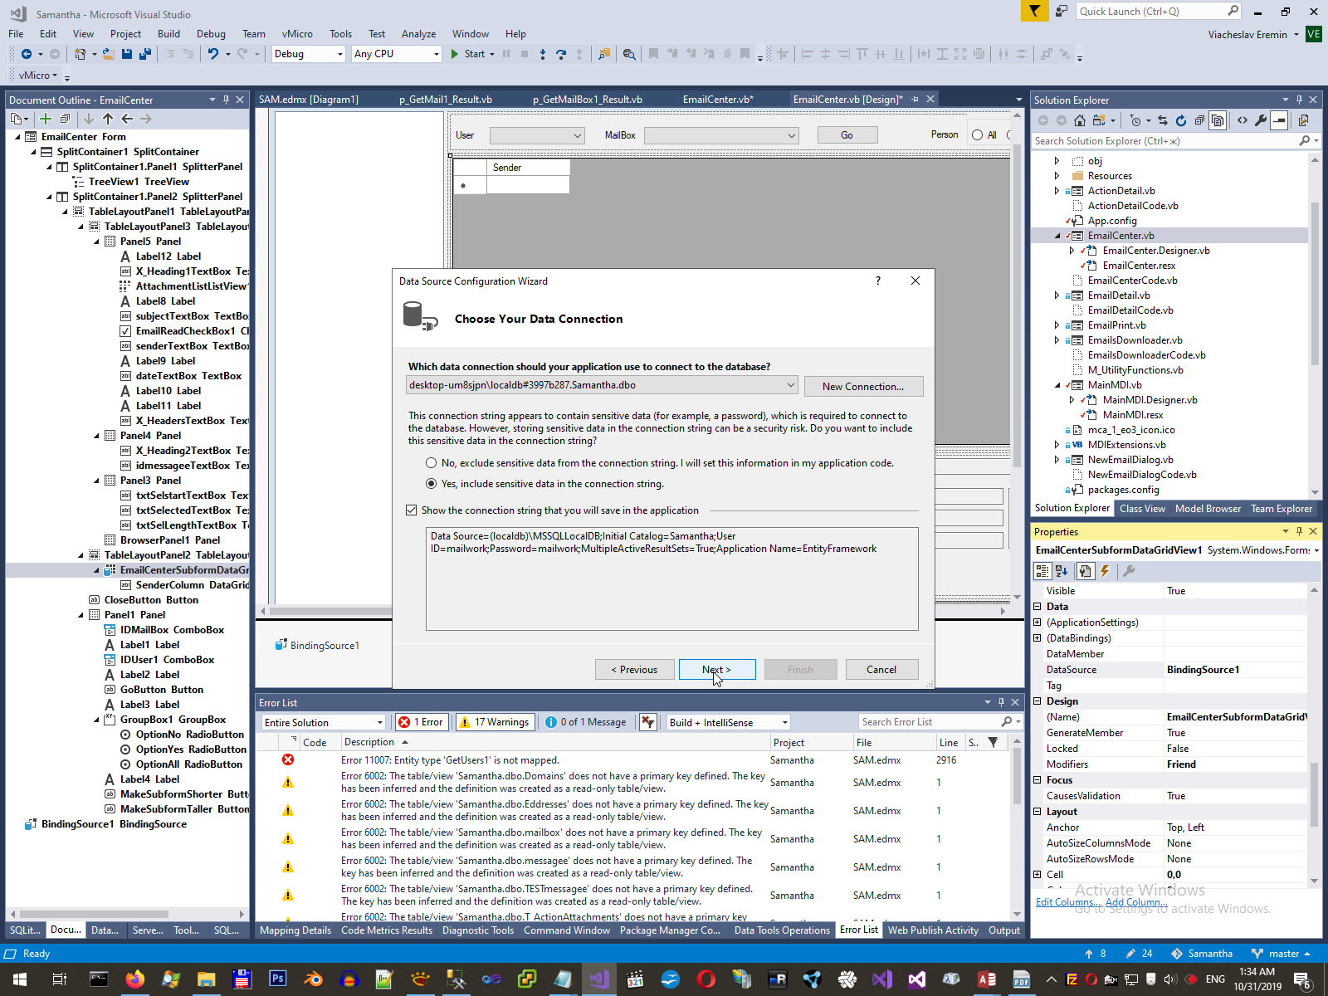Open Photoshop from the taskbar
This screenshot has height=996, width=1328.
[x=277, y=979]
